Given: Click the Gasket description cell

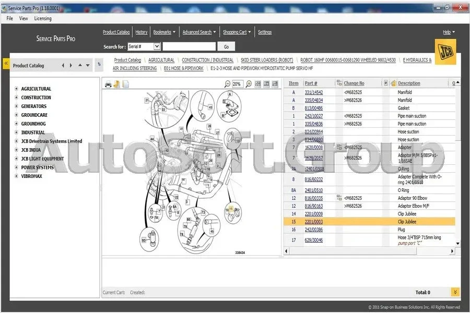Looking at the screenshot, I should point(404,108).
